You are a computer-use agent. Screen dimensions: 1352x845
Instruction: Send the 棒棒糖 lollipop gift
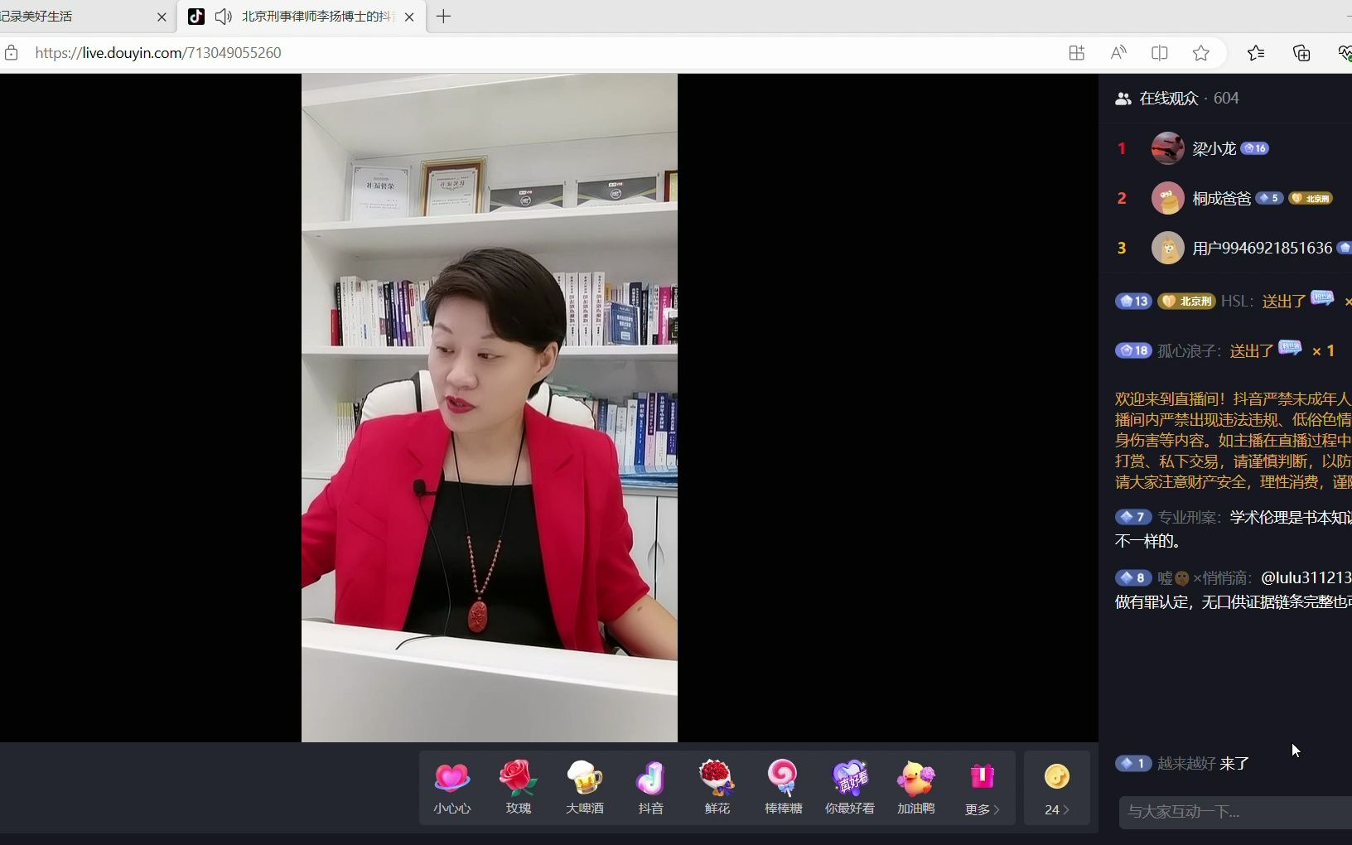coord(783,788)
